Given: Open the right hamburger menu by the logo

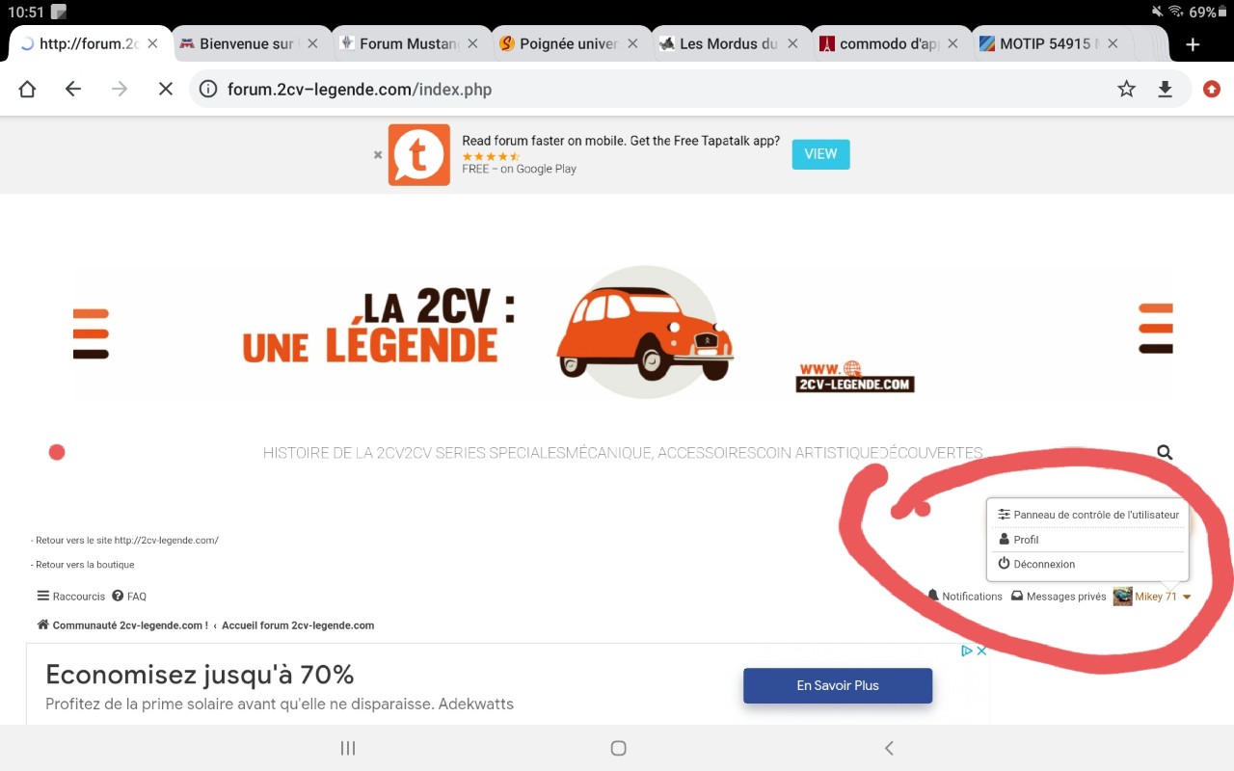Looking at the screenshot, I should (1155, 329).
